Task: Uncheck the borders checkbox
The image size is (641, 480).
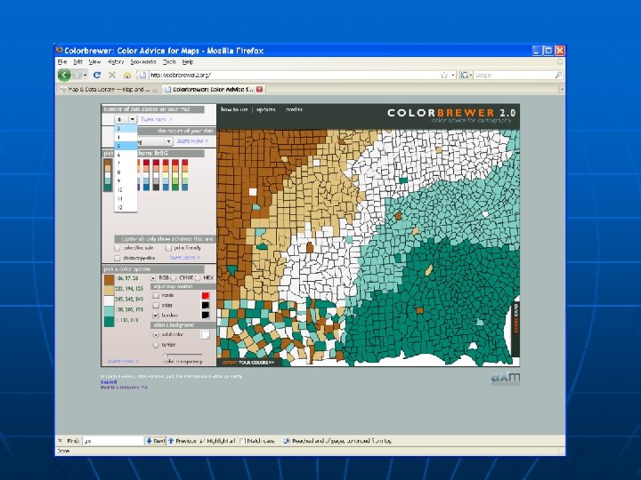Action: click(x=156, y=315)
